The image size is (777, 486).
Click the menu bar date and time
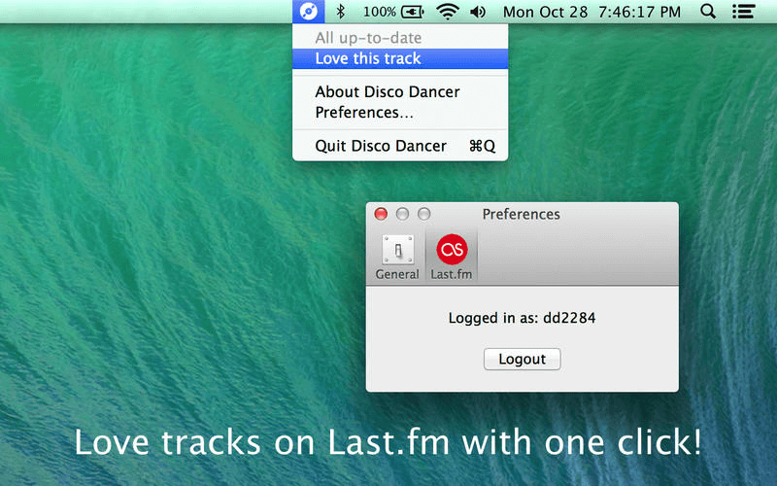point(591,12)
